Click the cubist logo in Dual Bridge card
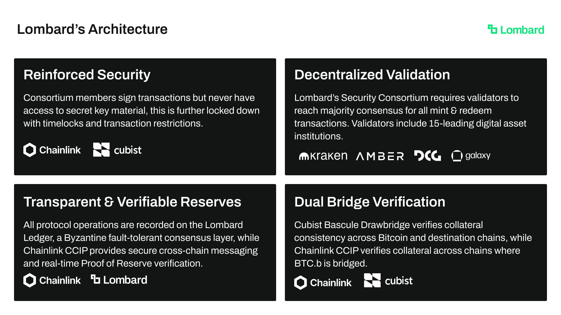 coord(388,281)
